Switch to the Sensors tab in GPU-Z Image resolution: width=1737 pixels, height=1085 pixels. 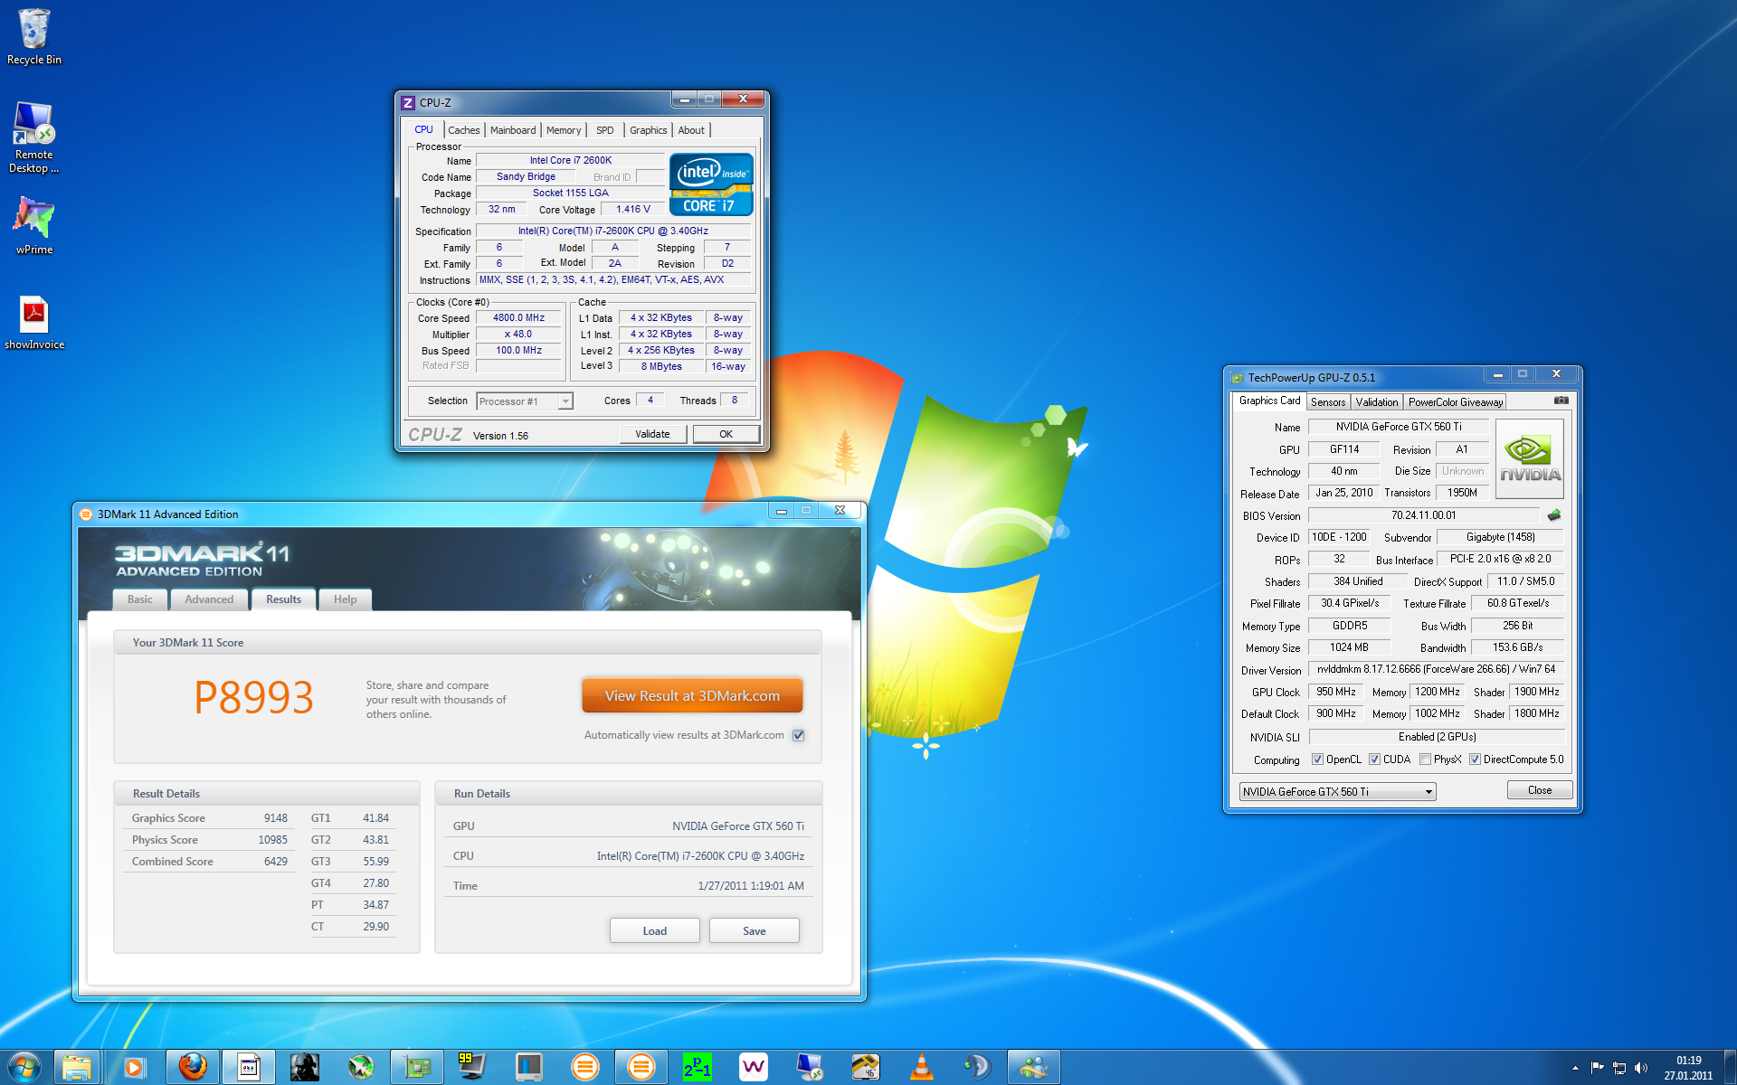[x=1328, y=402]
